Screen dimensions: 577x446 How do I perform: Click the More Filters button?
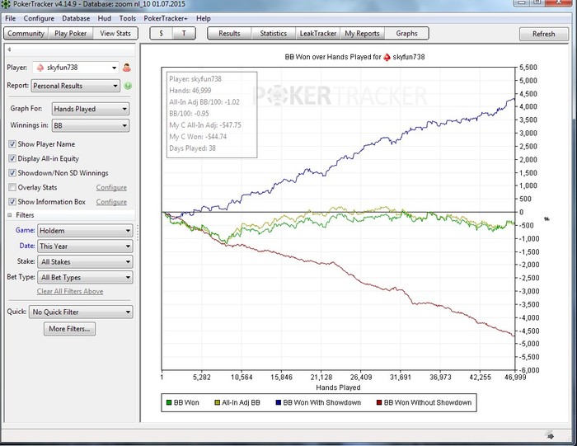click(69, 329)
